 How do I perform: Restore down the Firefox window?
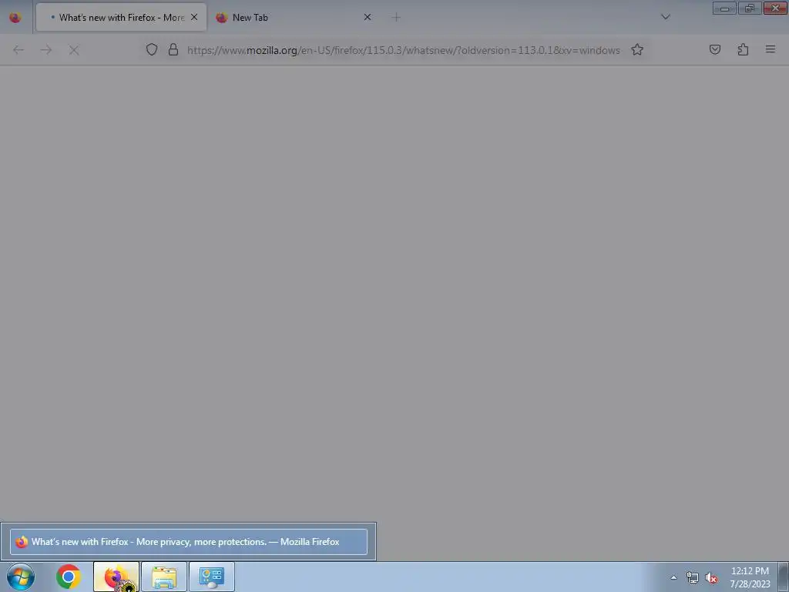[x=750, y=8]
